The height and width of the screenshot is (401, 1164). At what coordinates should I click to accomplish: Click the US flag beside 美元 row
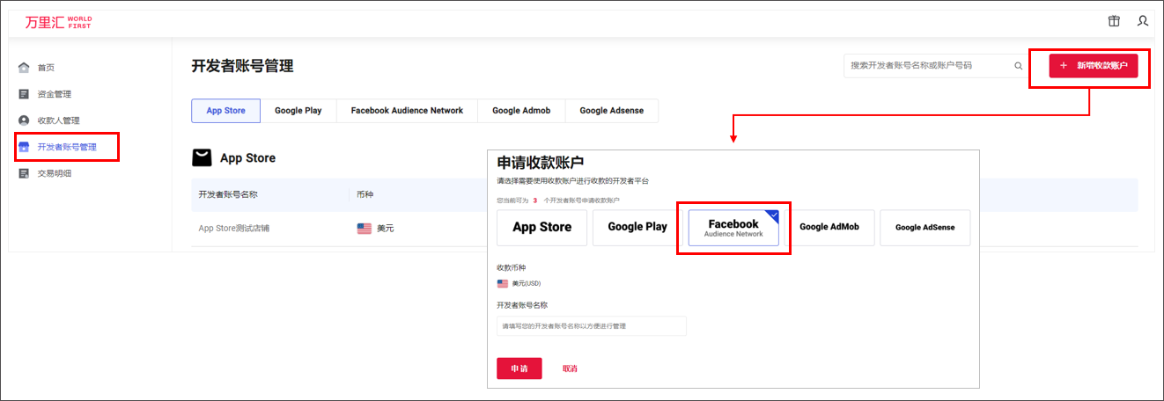click(365, 229)
